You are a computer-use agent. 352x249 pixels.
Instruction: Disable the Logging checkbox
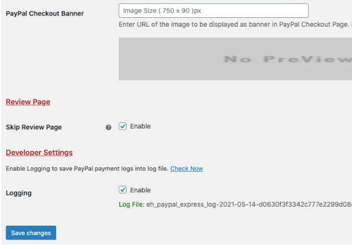click(123, 190)
